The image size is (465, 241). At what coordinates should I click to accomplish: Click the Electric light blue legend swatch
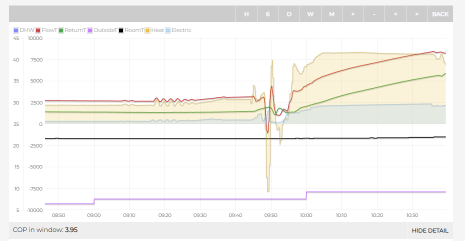168,30
